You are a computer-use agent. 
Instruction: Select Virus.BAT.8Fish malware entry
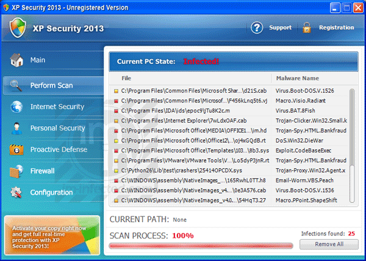pos(295,110)
